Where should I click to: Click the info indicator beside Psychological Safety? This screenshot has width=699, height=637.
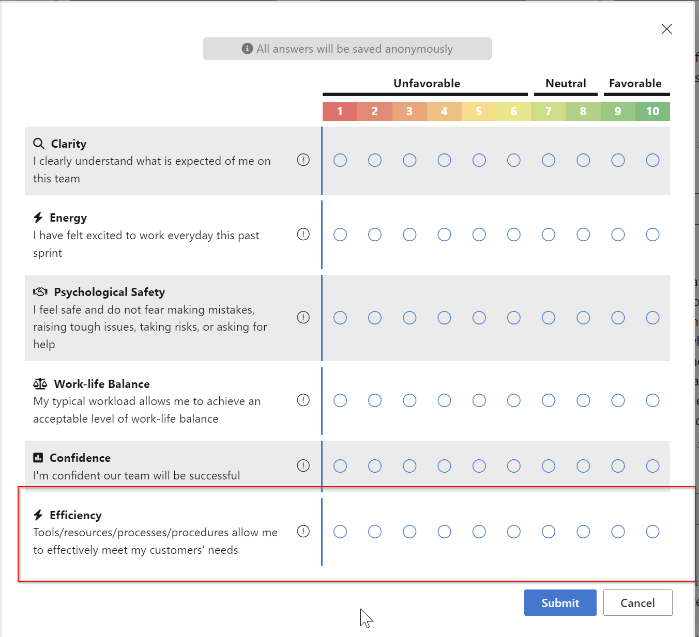pos(303,317)
